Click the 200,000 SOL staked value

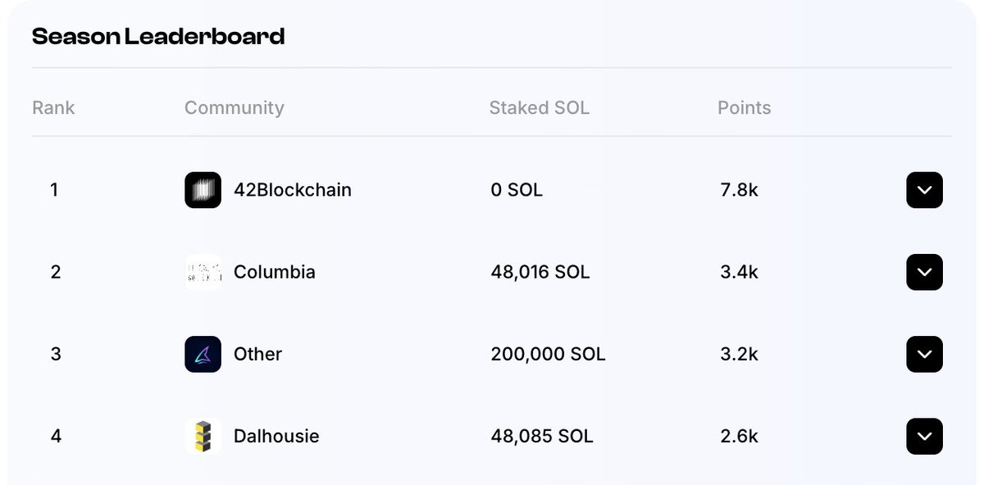[548, 354]
